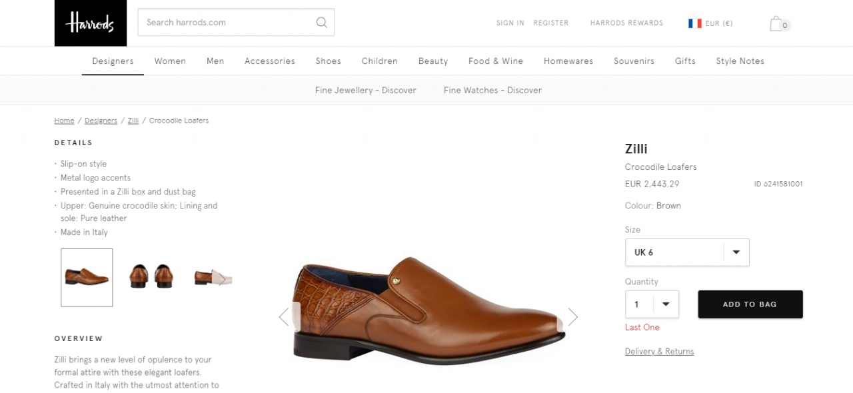Click the search magnifier icon
The height and width of the screenshot is (393, 853).
coord(322,23)
